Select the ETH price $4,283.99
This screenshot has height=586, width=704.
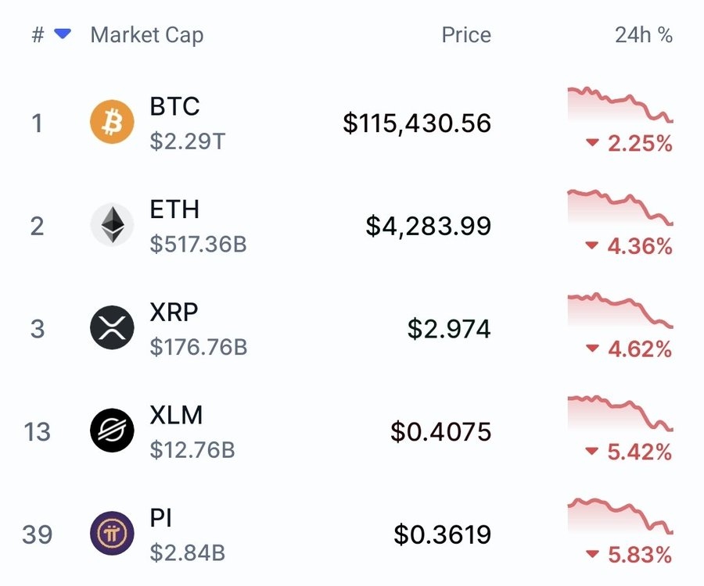[429, 226]
